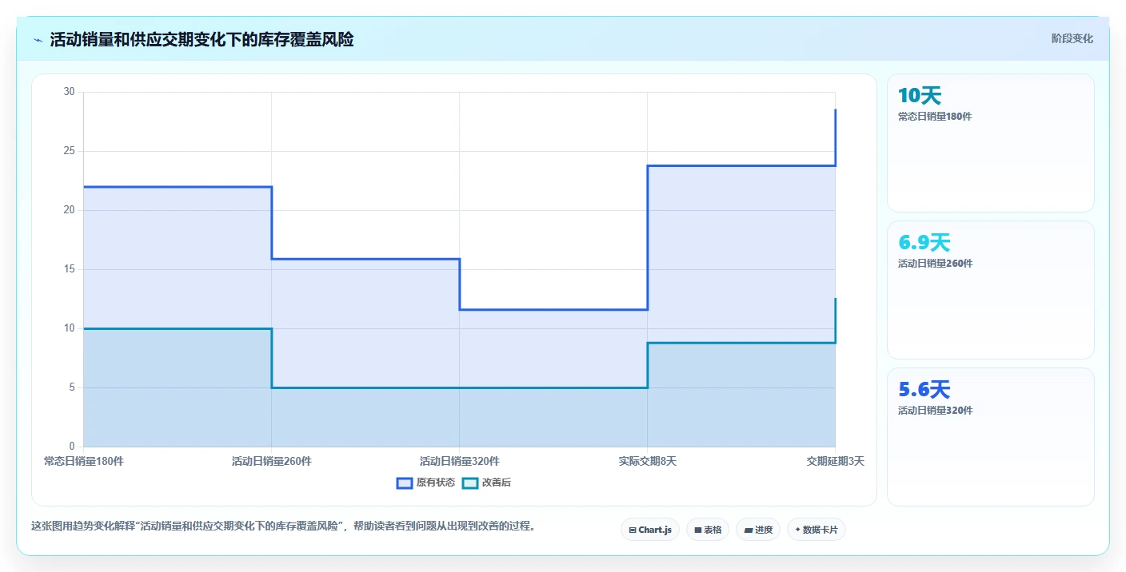The width and height of the screenshot is (1126, 572).
Task: Click the lightning icon beside the title
Action: [x=38, y=40]
